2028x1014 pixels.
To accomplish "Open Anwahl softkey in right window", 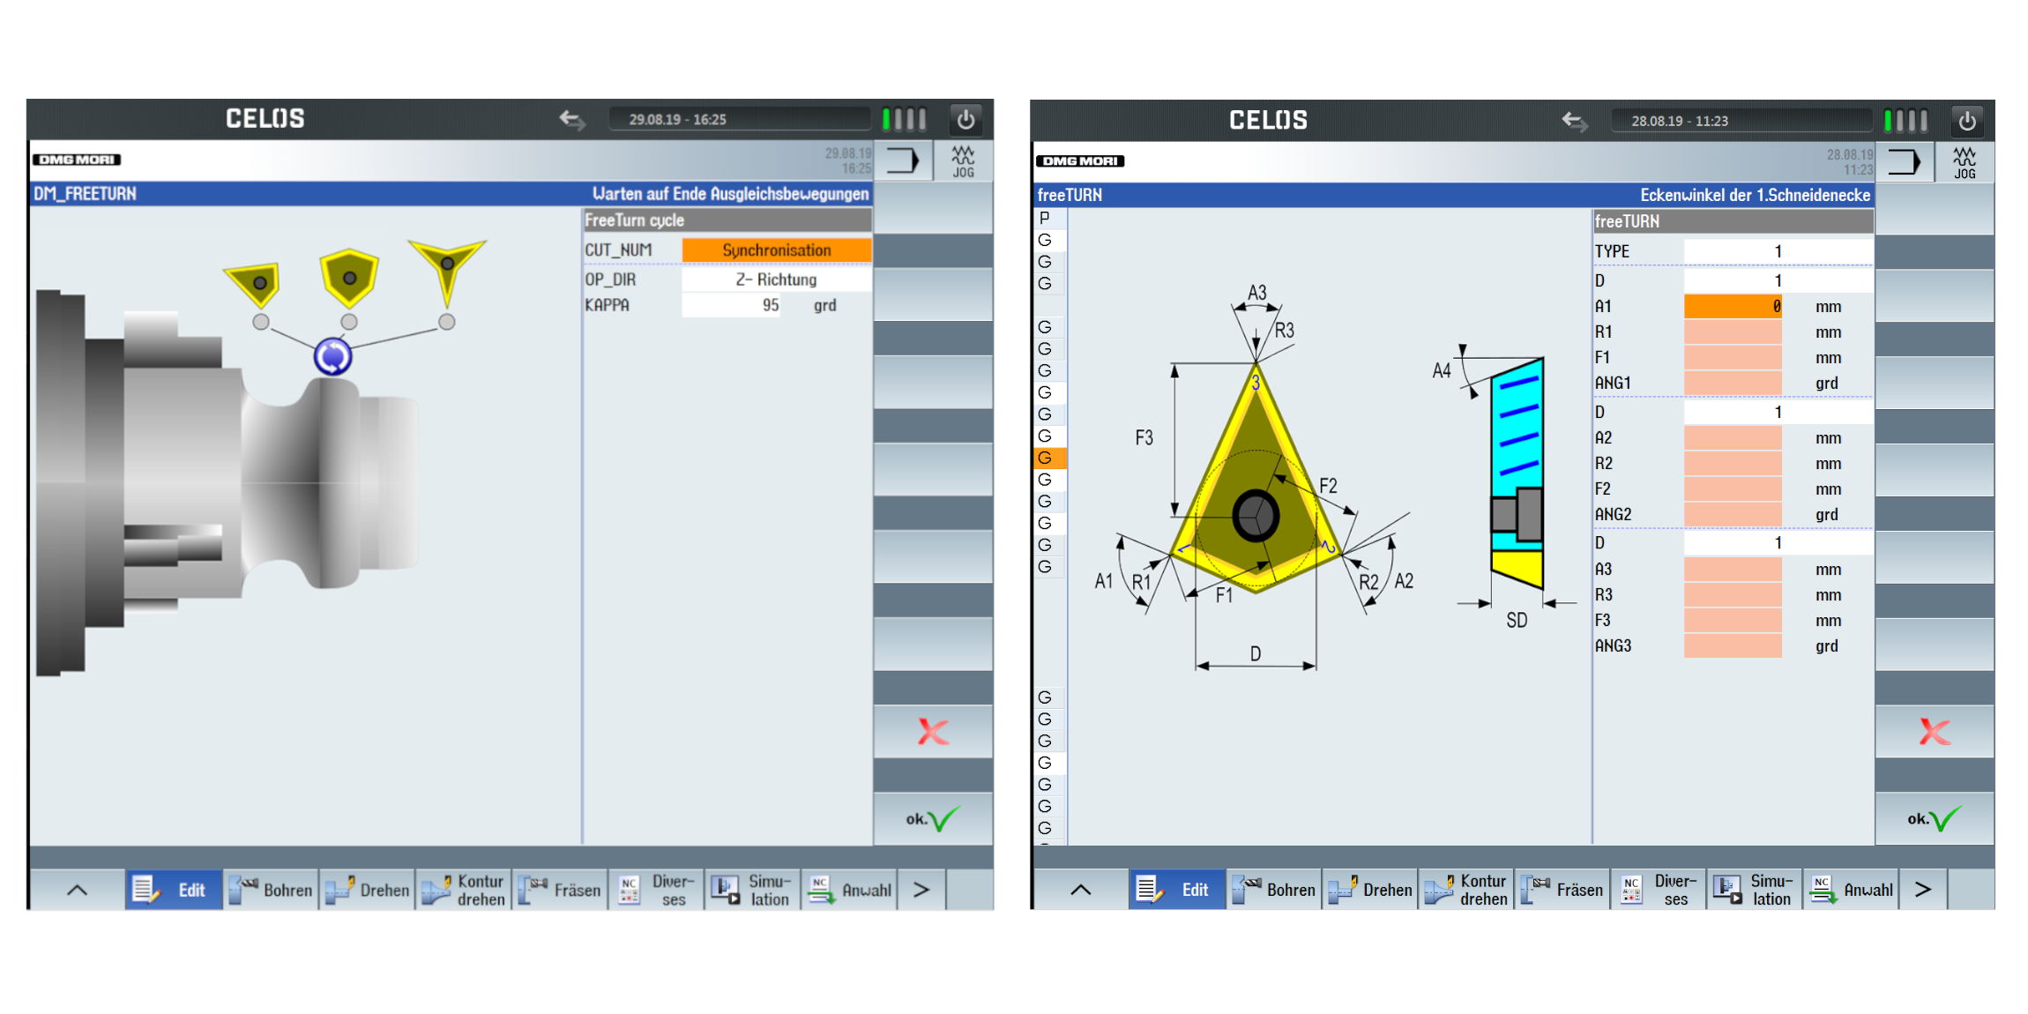I will coord(1852,890).
